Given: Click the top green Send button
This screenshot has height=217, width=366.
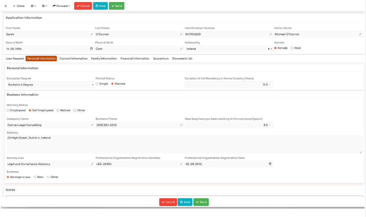Looking at the screenshot, I should pos(117,6).
